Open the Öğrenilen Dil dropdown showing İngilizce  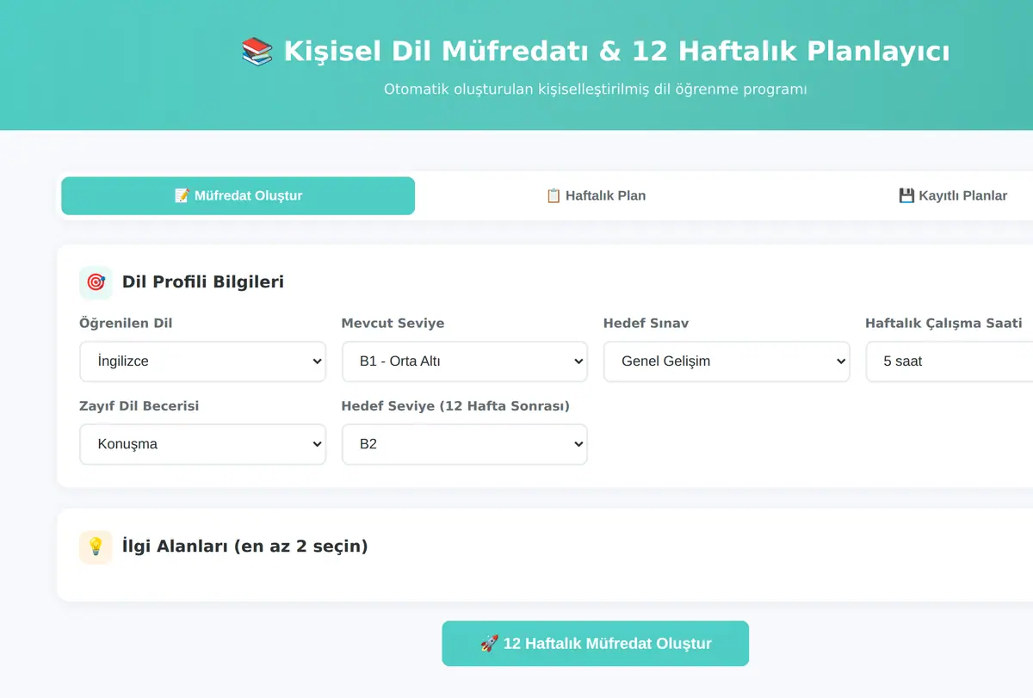[x=202, y=361]
